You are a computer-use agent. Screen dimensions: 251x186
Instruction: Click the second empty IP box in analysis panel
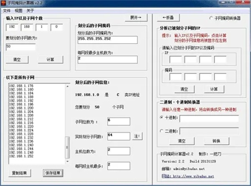tap(190, 59)
